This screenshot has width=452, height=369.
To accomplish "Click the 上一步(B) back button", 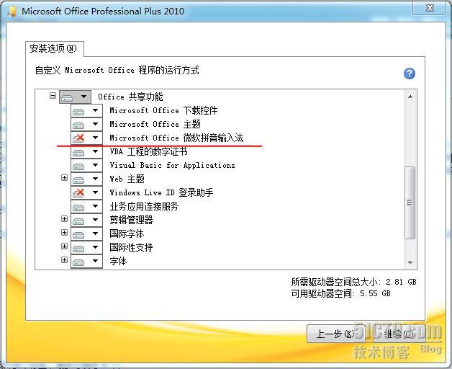I will point(335,334).
